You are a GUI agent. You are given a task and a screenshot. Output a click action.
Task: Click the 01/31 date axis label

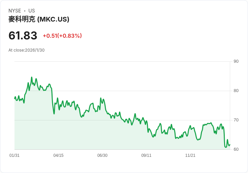coord(14,155)
